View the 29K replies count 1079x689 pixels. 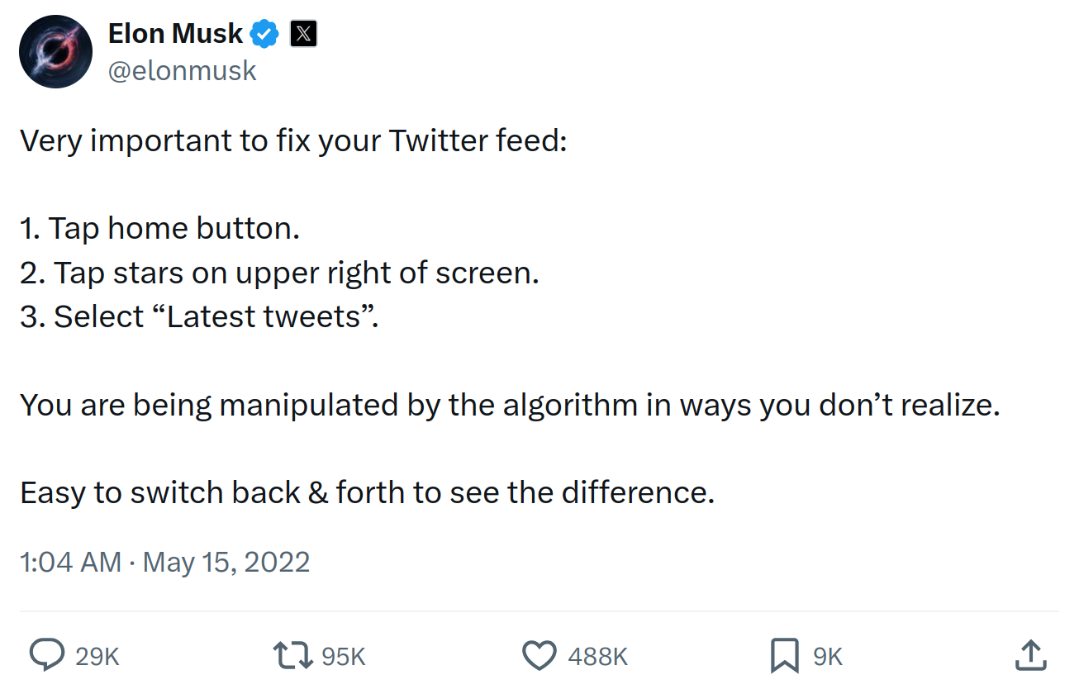tap(97, 657)
